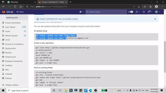Show hidden system tray icons
This screenshot has width=166, height=93.
pos(124,90)
